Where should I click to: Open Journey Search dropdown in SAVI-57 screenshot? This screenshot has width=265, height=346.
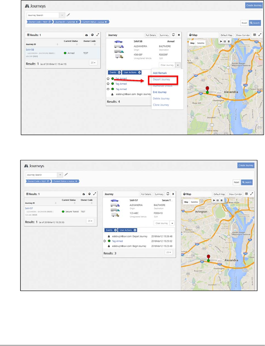coord(60,175)
